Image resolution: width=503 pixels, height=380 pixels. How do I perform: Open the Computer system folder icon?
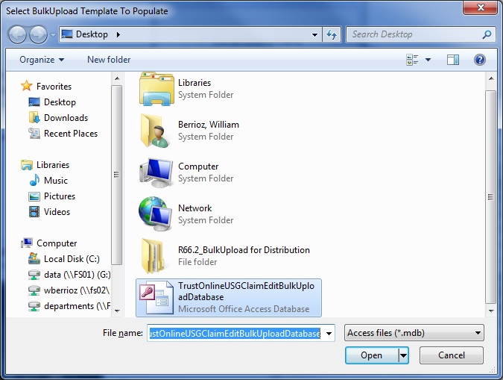coord(156,172)
